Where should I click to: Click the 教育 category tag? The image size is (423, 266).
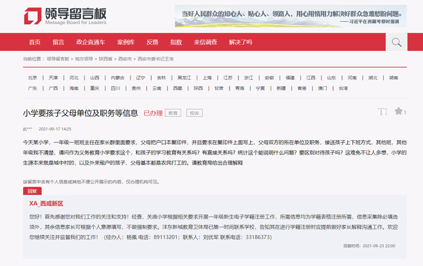tap(173, 113)
